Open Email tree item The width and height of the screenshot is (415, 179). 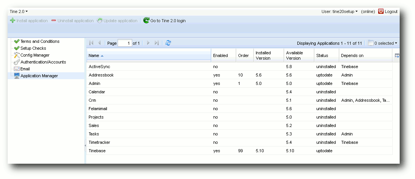click(25, 69)
